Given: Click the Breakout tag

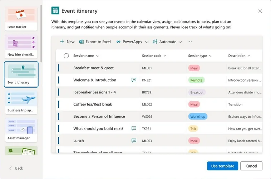Looking at the screenshot, I should (x=197, y=92).
